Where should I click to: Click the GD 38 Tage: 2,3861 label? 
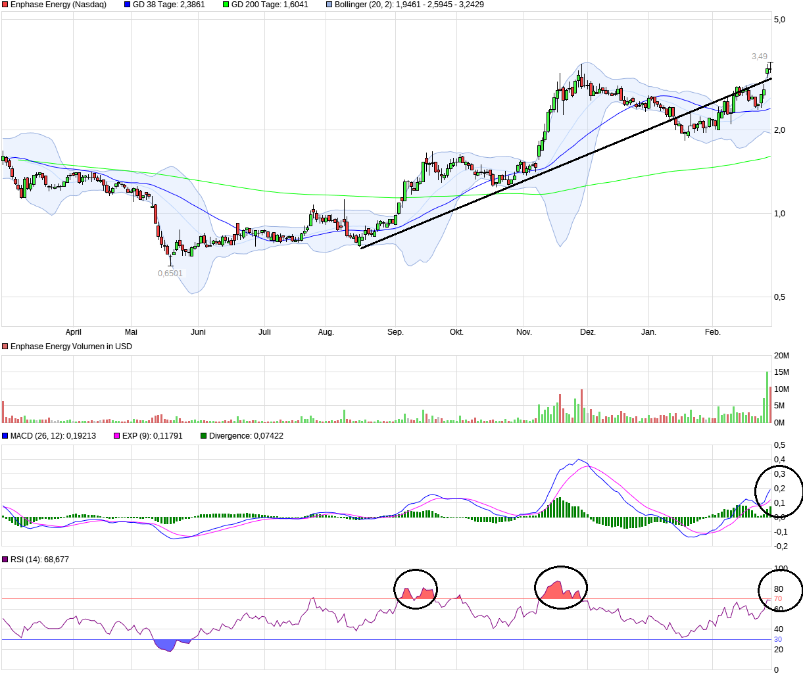pos(169,5)
